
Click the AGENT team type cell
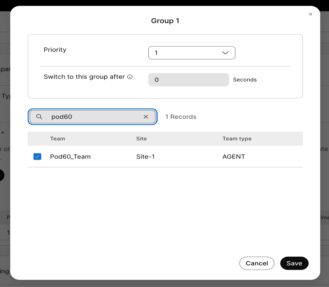click(233, 157)
